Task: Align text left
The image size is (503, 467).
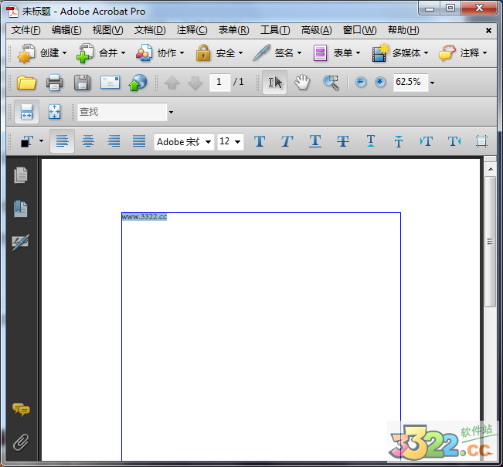Action: 63,141
